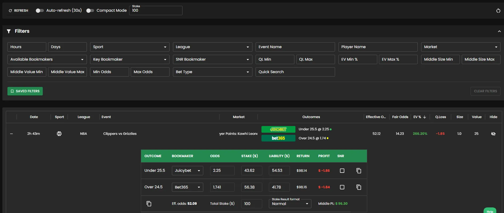Open Stake Result format dropdown

(x=290, y=204)
